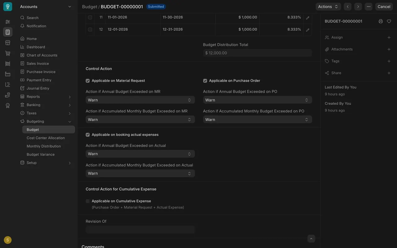Print the budget using the printer icon
This screenshot has width=397, height=248.
[x=381, y=21]
